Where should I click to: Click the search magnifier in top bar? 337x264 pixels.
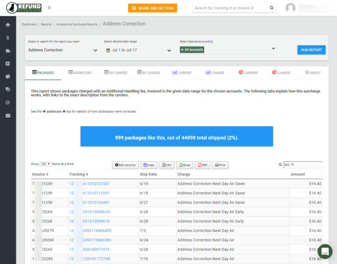[x=272, y=8]
